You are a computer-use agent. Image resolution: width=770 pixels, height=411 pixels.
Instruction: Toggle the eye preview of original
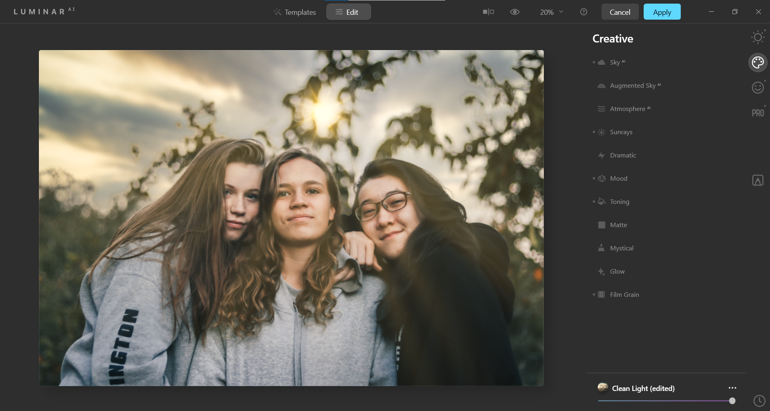(x=515, y=12)
